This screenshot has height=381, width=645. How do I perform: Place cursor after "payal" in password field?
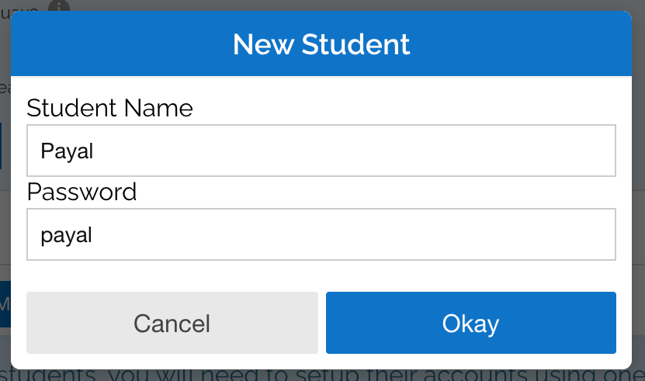pyautogui.click(x=93, y=234)
